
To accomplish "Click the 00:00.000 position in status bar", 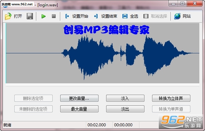I will click(123, 125).
